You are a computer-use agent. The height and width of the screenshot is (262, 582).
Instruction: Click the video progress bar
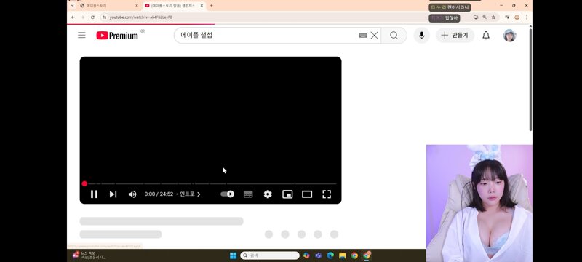[x=210, y=183]
